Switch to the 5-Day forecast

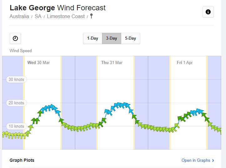pyautogui.click(x=131, y=38)
